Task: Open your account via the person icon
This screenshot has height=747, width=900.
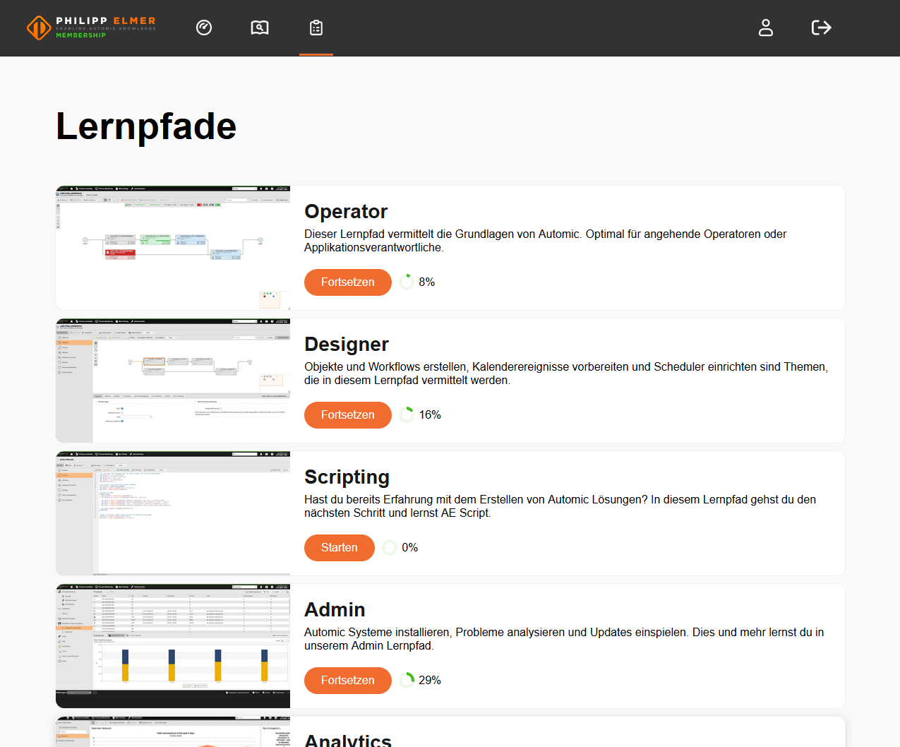Action: [x=766, y=28]
